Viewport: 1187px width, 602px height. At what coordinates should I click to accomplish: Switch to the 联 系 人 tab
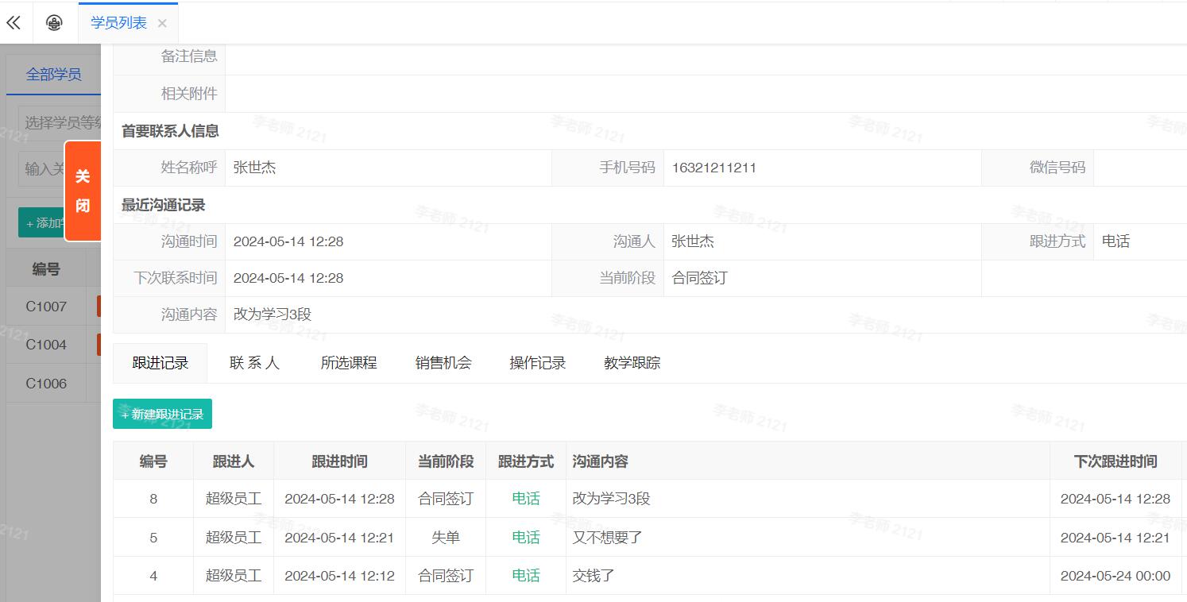click(254, 363)
